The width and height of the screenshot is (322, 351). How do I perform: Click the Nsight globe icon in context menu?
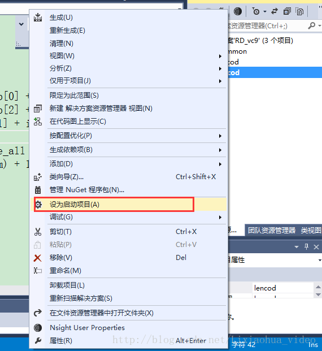click(38, 328)
